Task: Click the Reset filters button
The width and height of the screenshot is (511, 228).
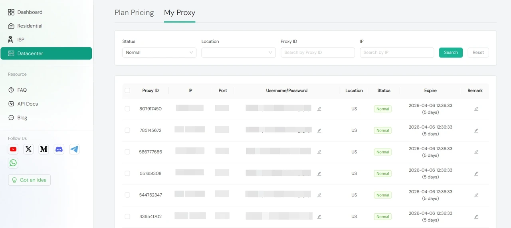Action: 478,53
